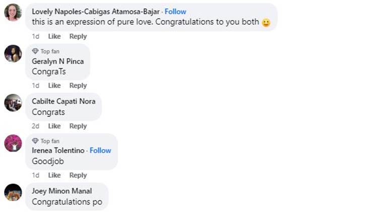Click Top fan diamond badge above Geralyn

click(x=35, y=51)
